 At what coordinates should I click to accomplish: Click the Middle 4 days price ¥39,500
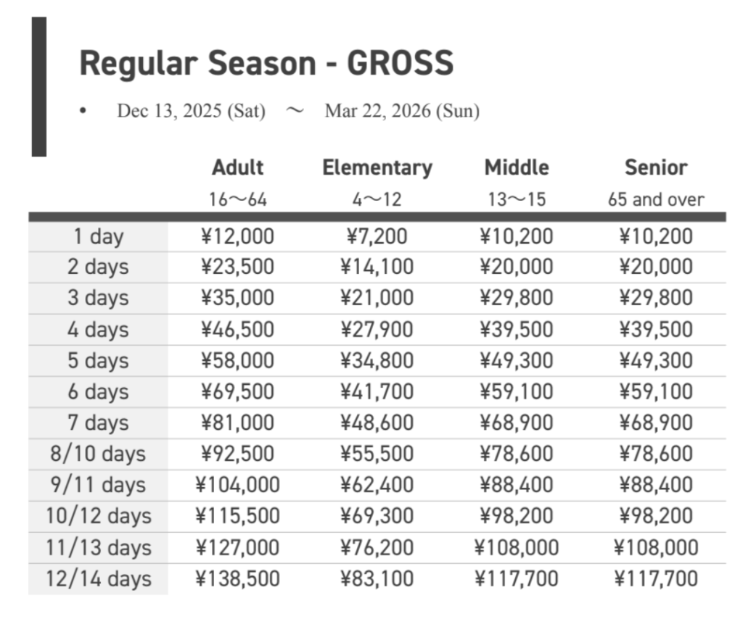pos(516,330)
